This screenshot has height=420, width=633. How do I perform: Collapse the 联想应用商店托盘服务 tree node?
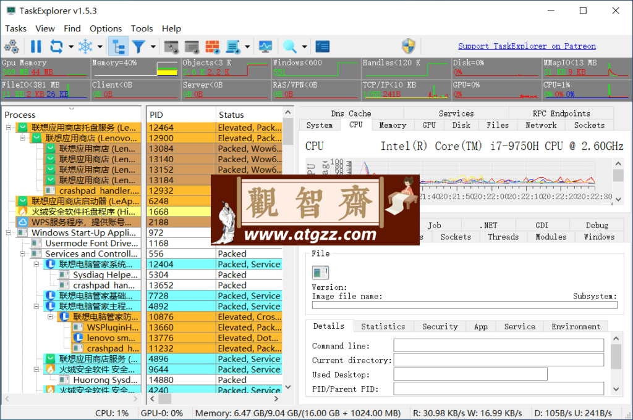coord(9,128)
